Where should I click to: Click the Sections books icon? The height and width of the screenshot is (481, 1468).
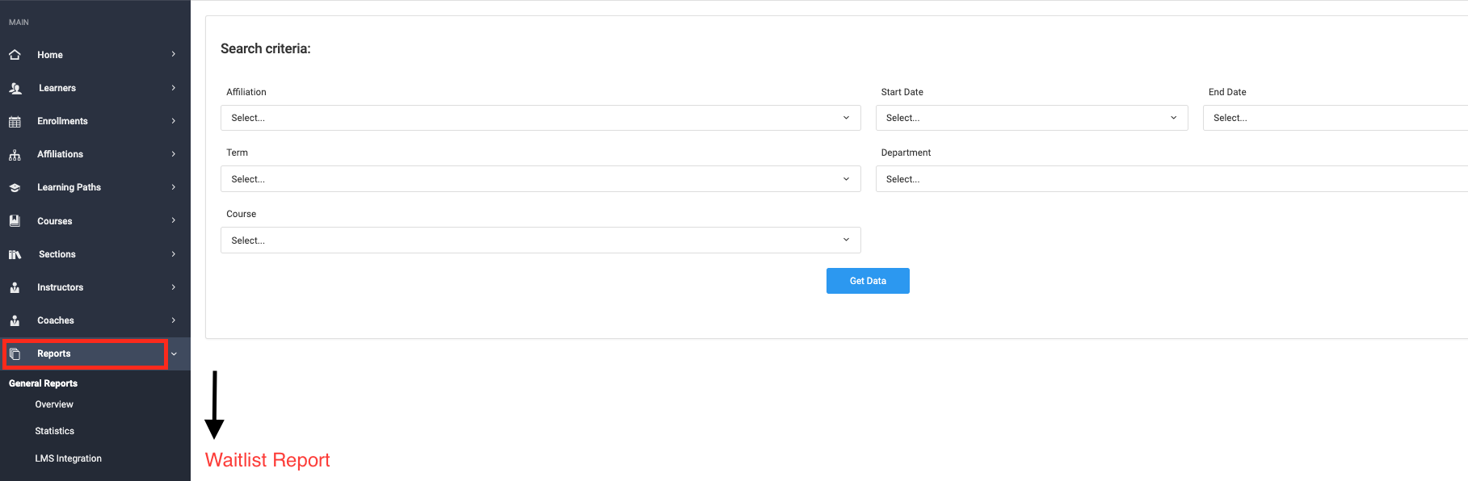(x=15, y=254)
